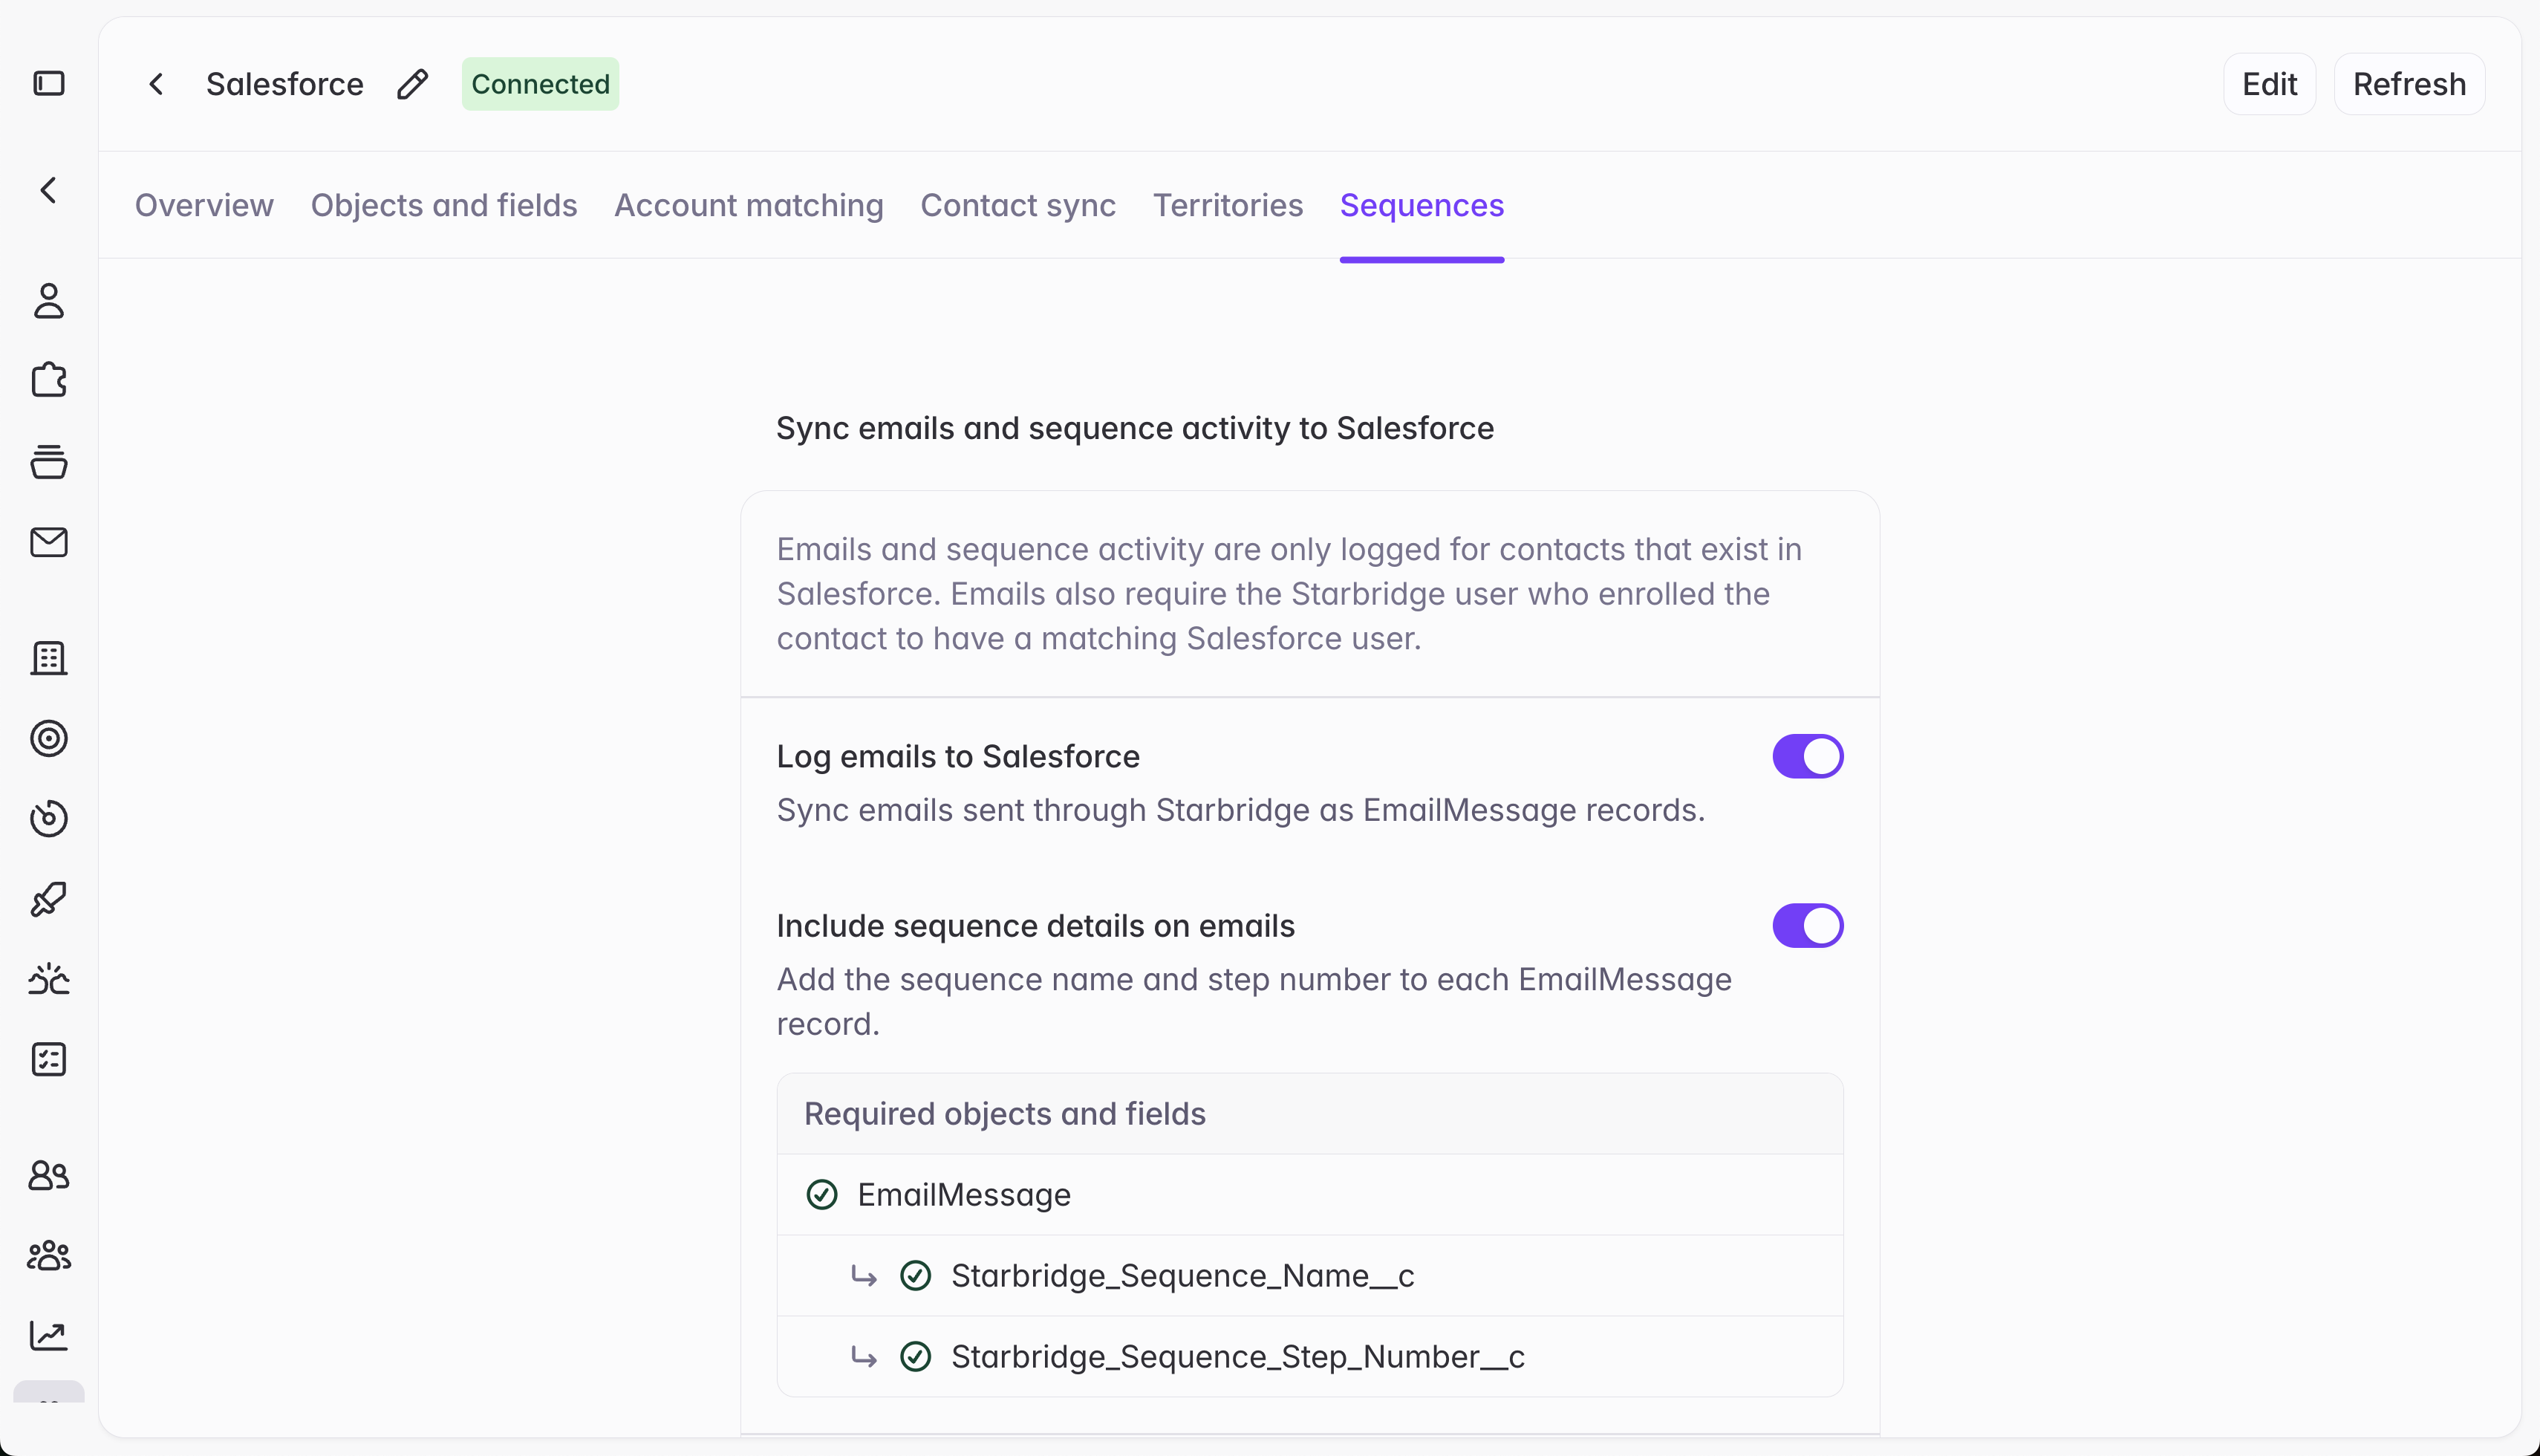Click the 'Log emails to Salesforce' label
Image resolution: width=2540 pixels, height=1456 pixels.
tap(957, 756)
